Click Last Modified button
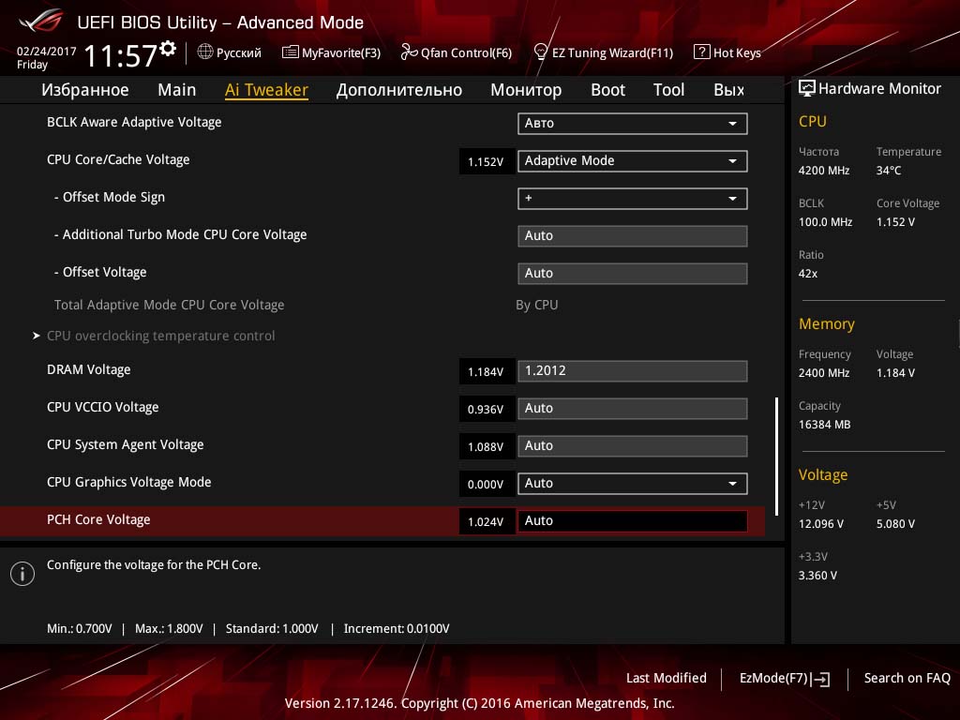960x720 pixels. click(667, 678)
